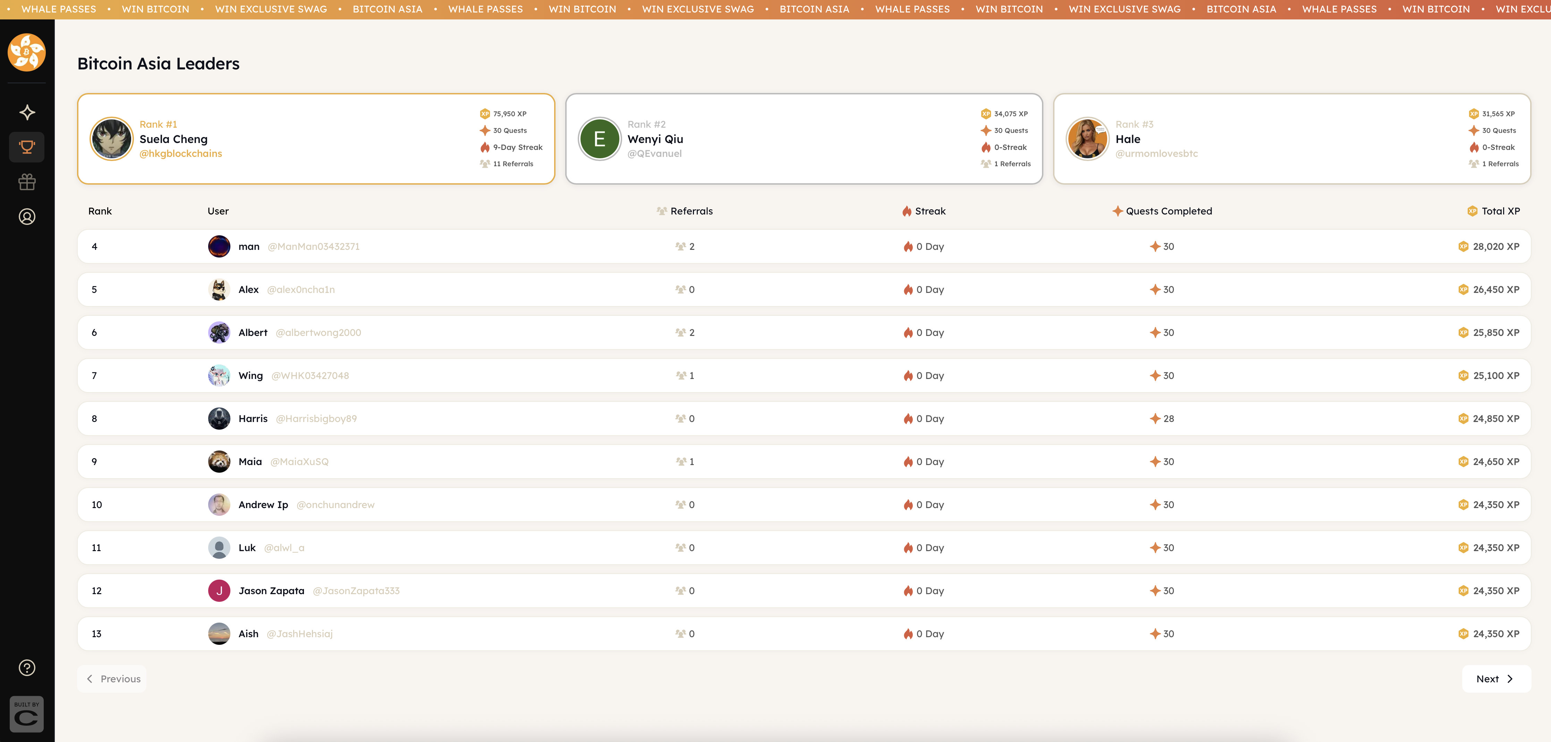Select the Jason Zapata leaderboard row

(x=803, y=591)
